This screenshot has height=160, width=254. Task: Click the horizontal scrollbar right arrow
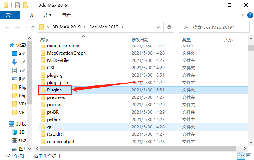[x=245, y=148]
